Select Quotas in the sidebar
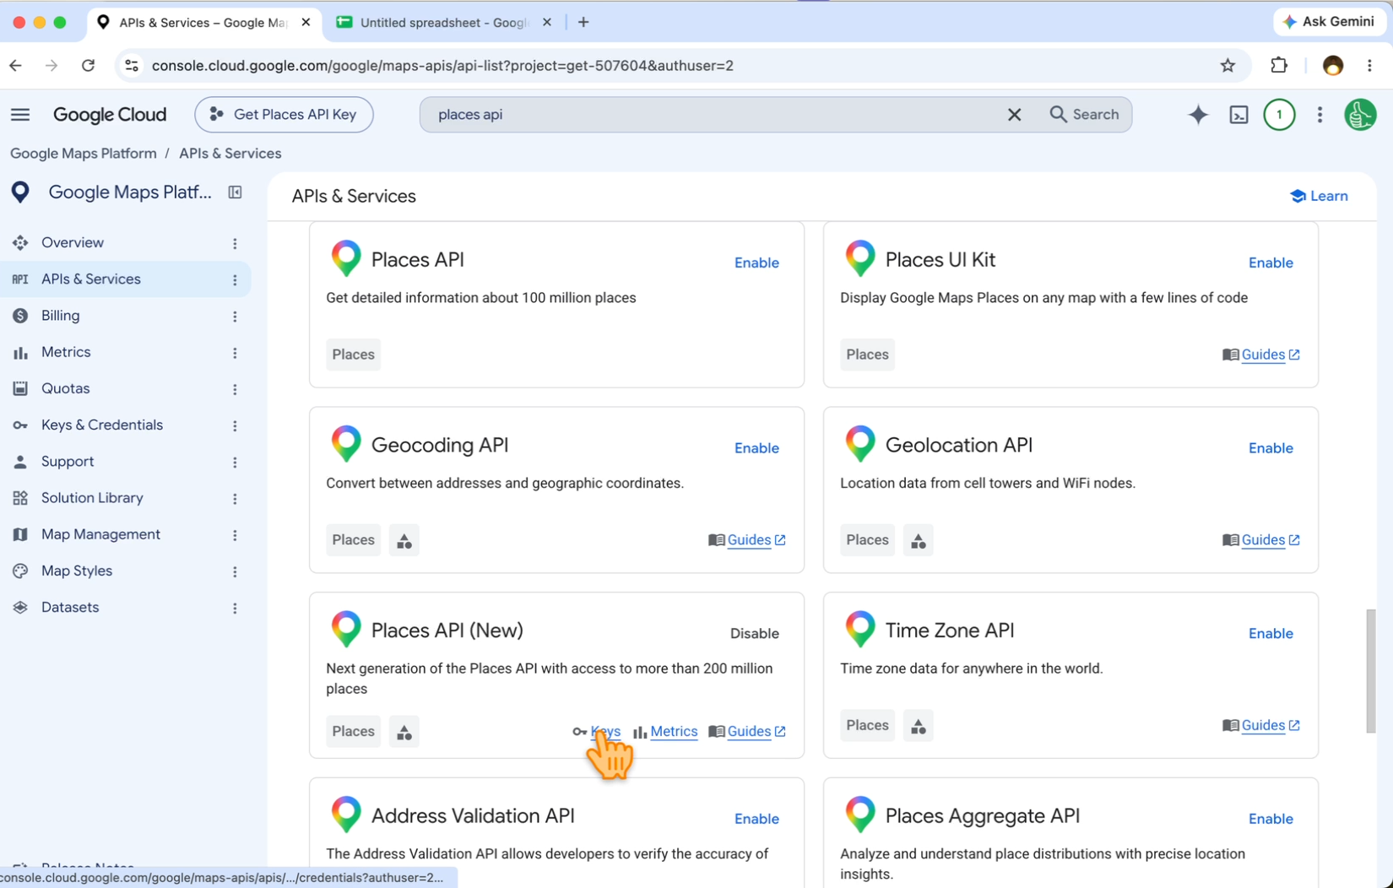 click(x=65, y=388)
